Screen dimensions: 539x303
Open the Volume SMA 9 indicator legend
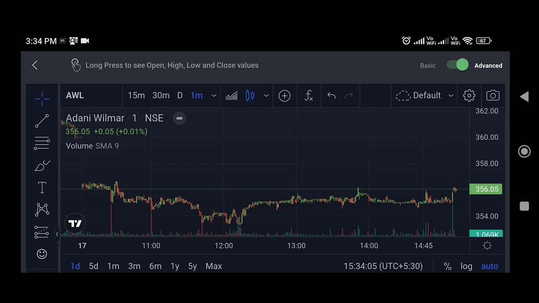[x=92, y=146]
